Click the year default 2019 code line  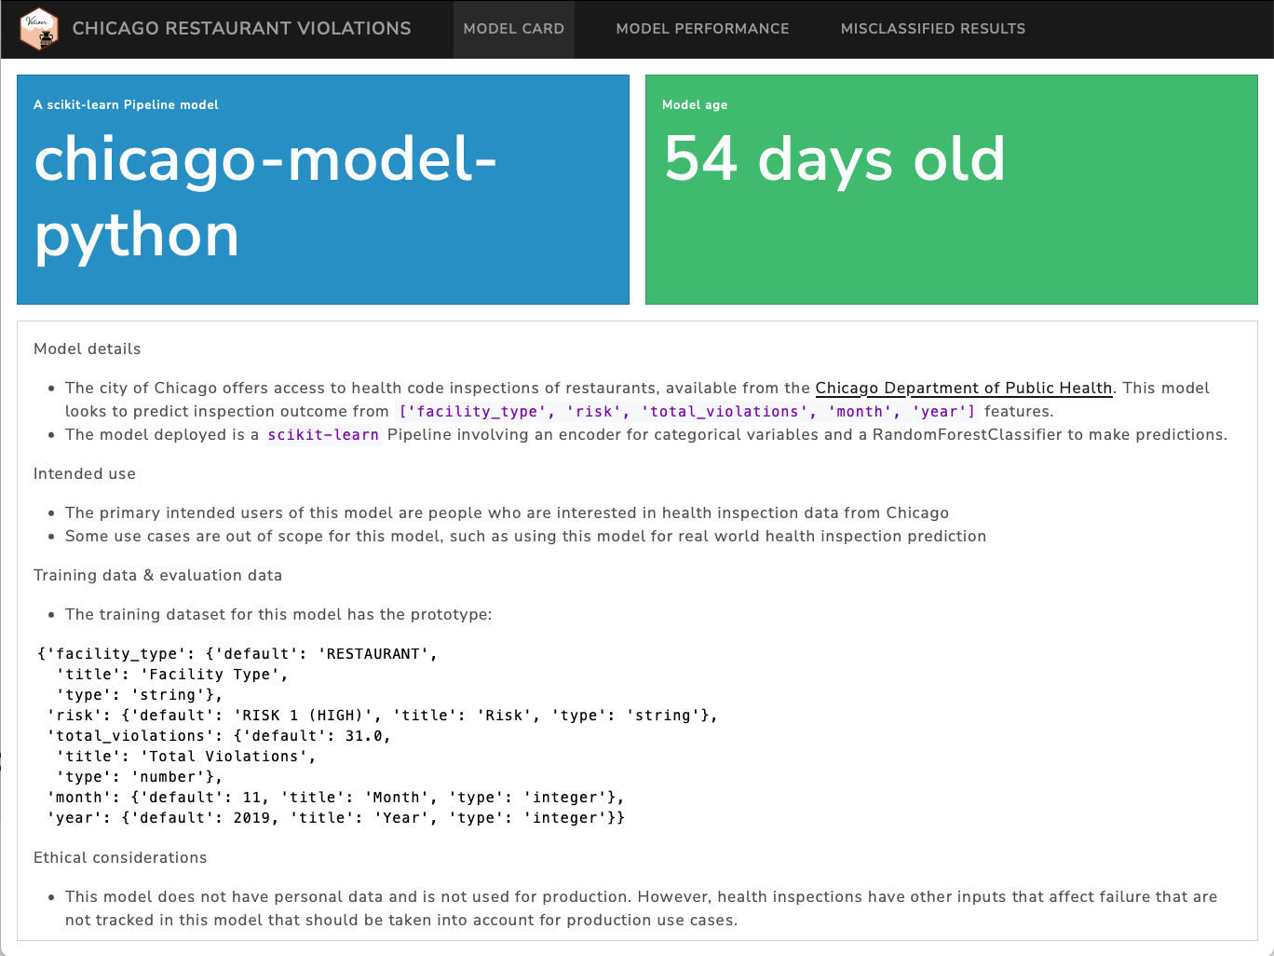click(x=336, y=818)
